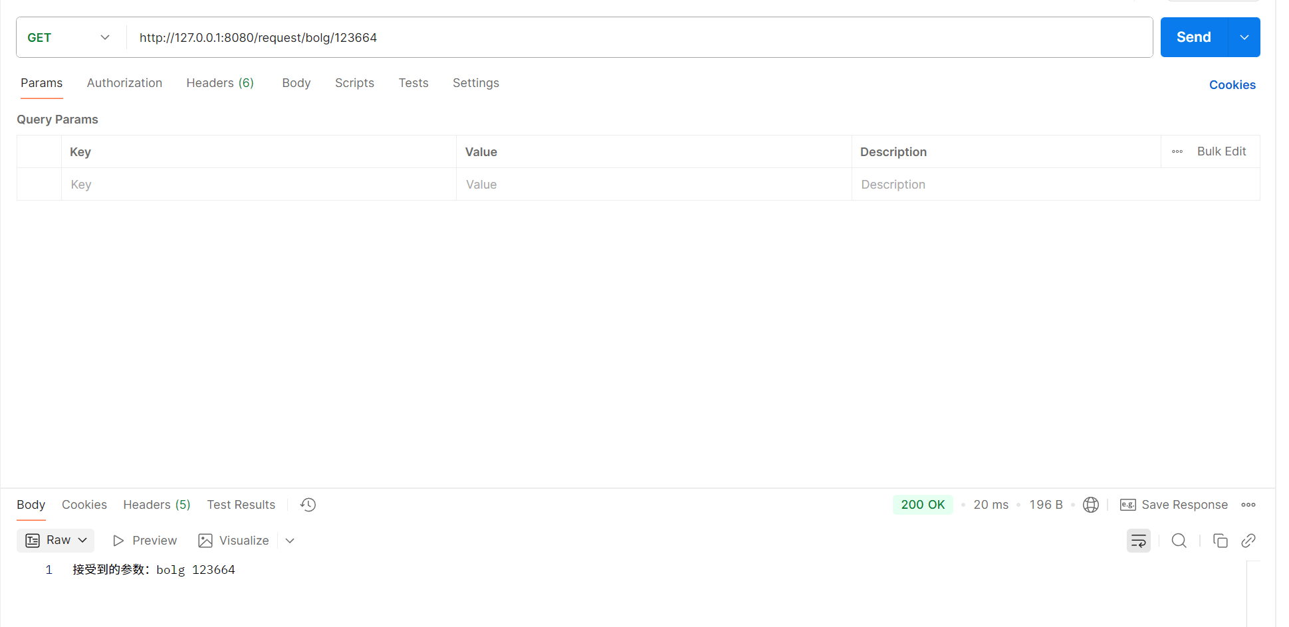Open the Raw format dropdown
Viewport: 1289px width, 627px height.
pyautogui.click(x=56, y=541)
